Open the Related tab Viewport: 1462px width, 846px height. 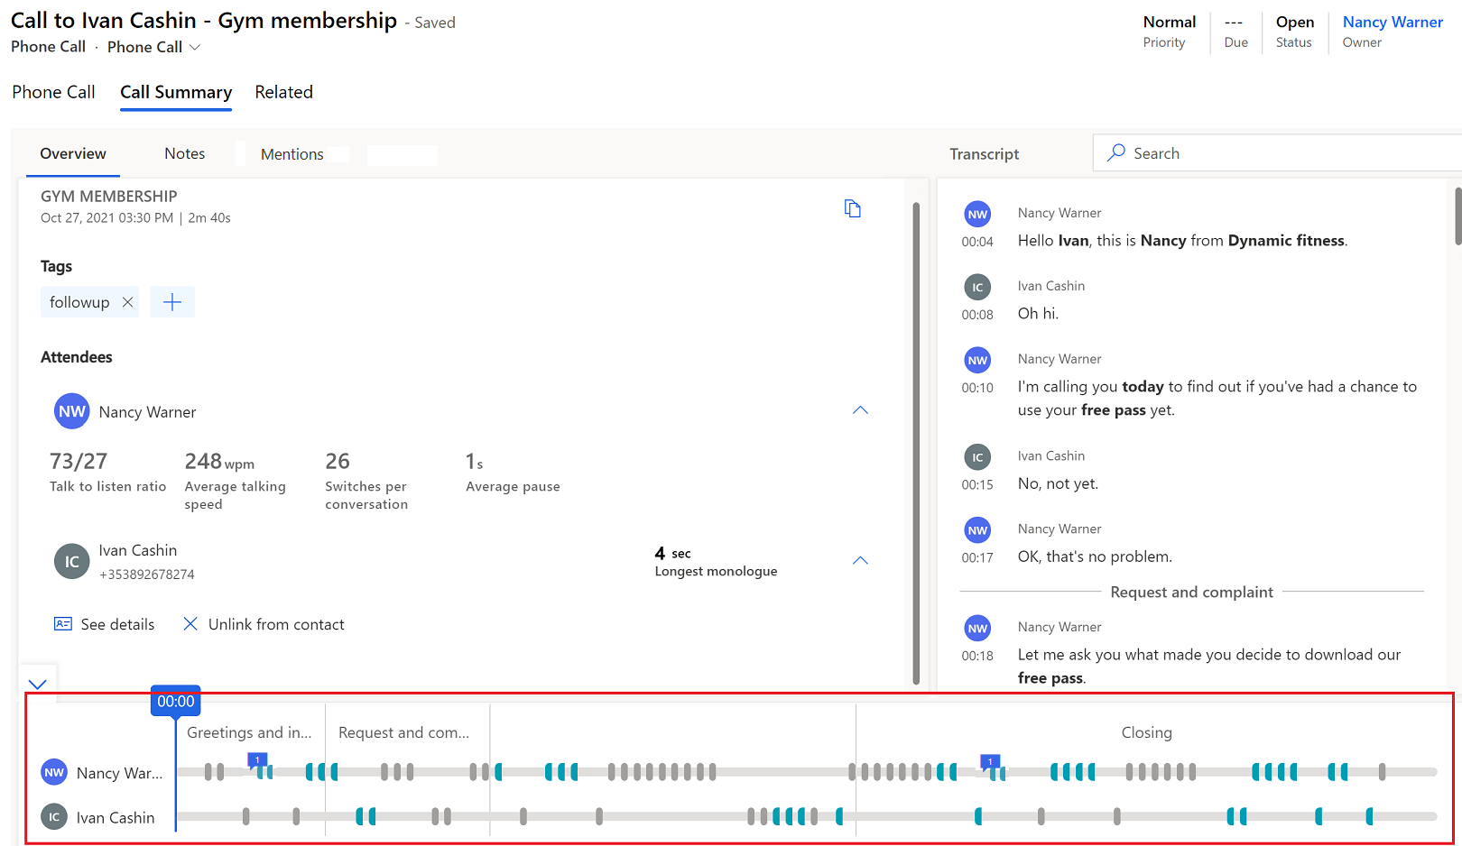coord(283,92)
